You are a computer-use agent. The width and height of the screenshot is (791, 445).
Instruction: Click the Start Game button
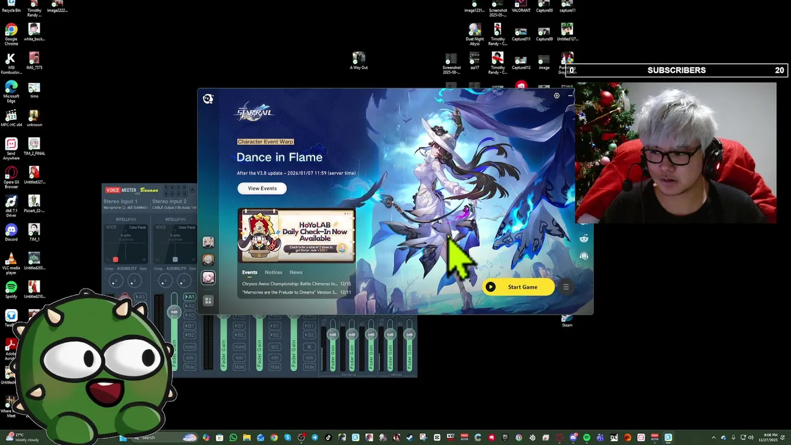click(518, 287)
